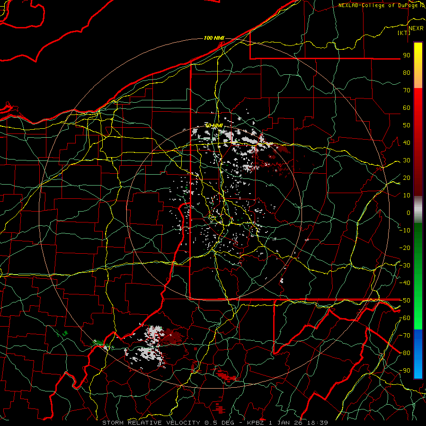Click the positive 10 scale value

[407, 195]
